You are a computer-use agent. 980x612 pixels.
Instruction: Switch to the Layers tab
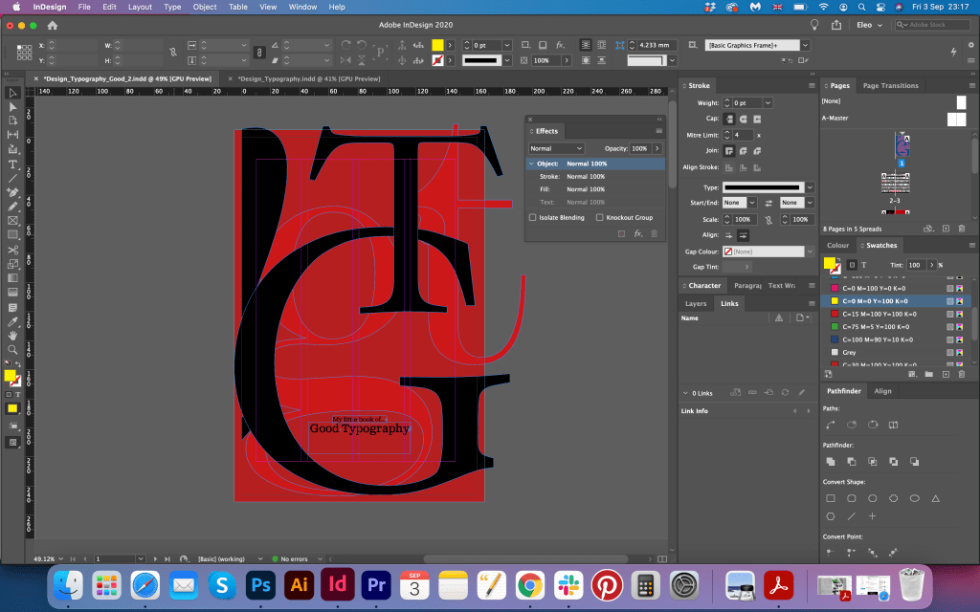(696, 304)
